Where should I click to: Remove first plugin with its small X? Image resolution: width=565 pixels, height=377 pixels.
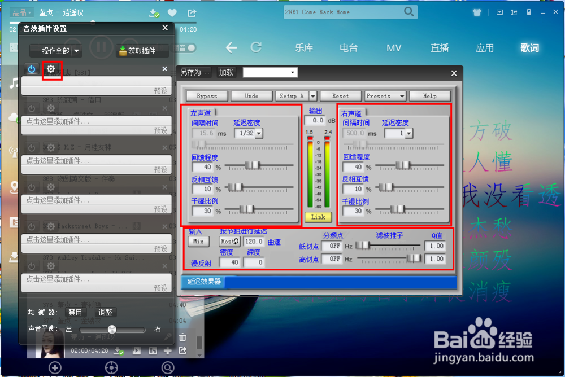click(164, 69)
